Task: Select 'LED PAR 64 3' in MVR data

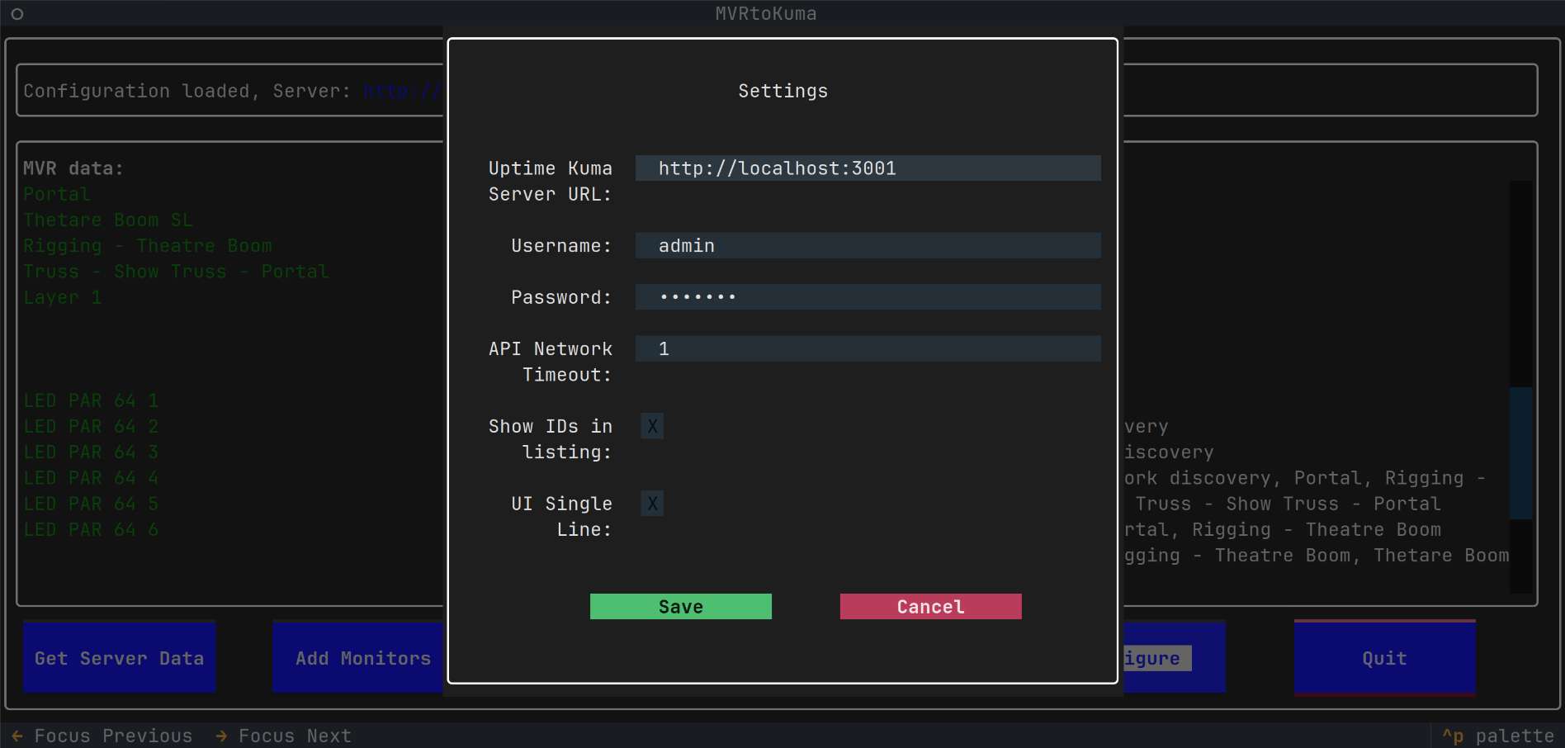Action: coord(91,452)
